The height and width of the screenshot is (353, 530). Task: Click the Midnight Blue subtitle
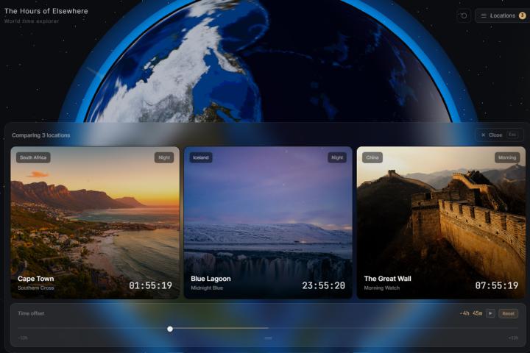click(207, 288)
